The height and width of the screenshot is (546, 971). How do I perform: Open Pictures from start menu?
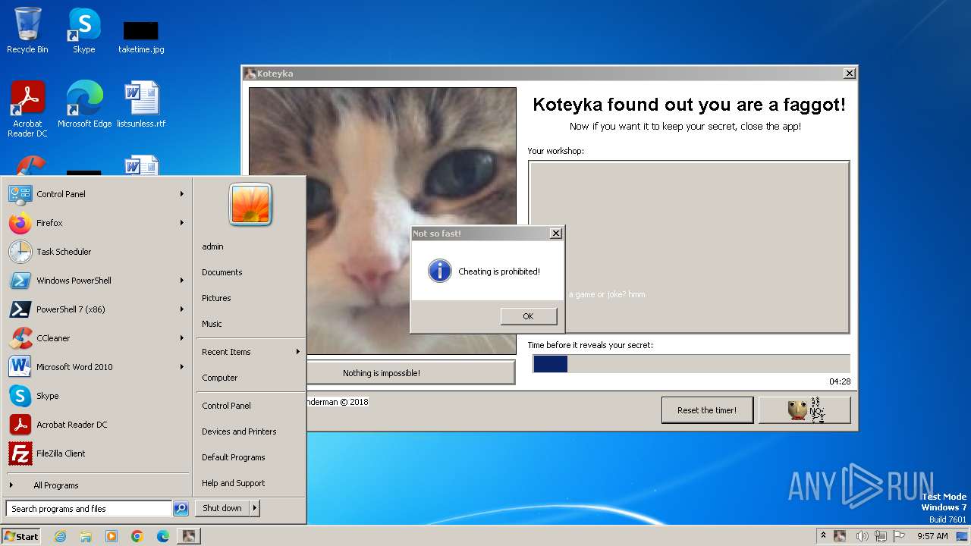click(216, 298)
